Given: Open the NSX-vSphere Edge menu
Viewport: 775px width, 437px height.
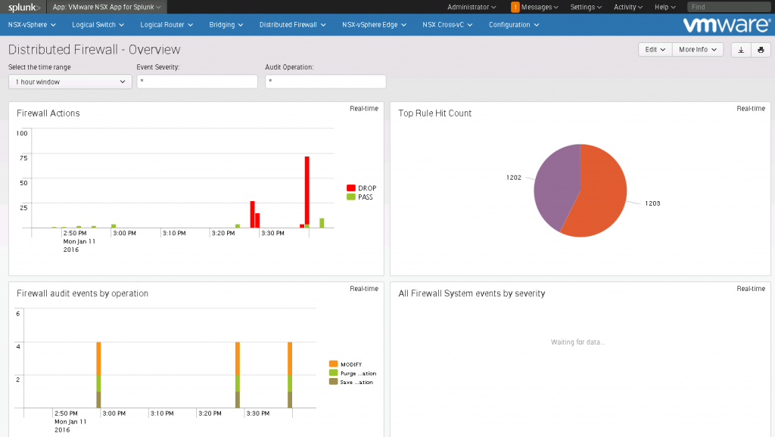Looking at the screenshot, I should pos(374,25).
